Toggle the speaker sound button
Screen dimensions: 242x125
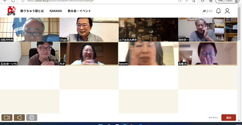(19, 118)
